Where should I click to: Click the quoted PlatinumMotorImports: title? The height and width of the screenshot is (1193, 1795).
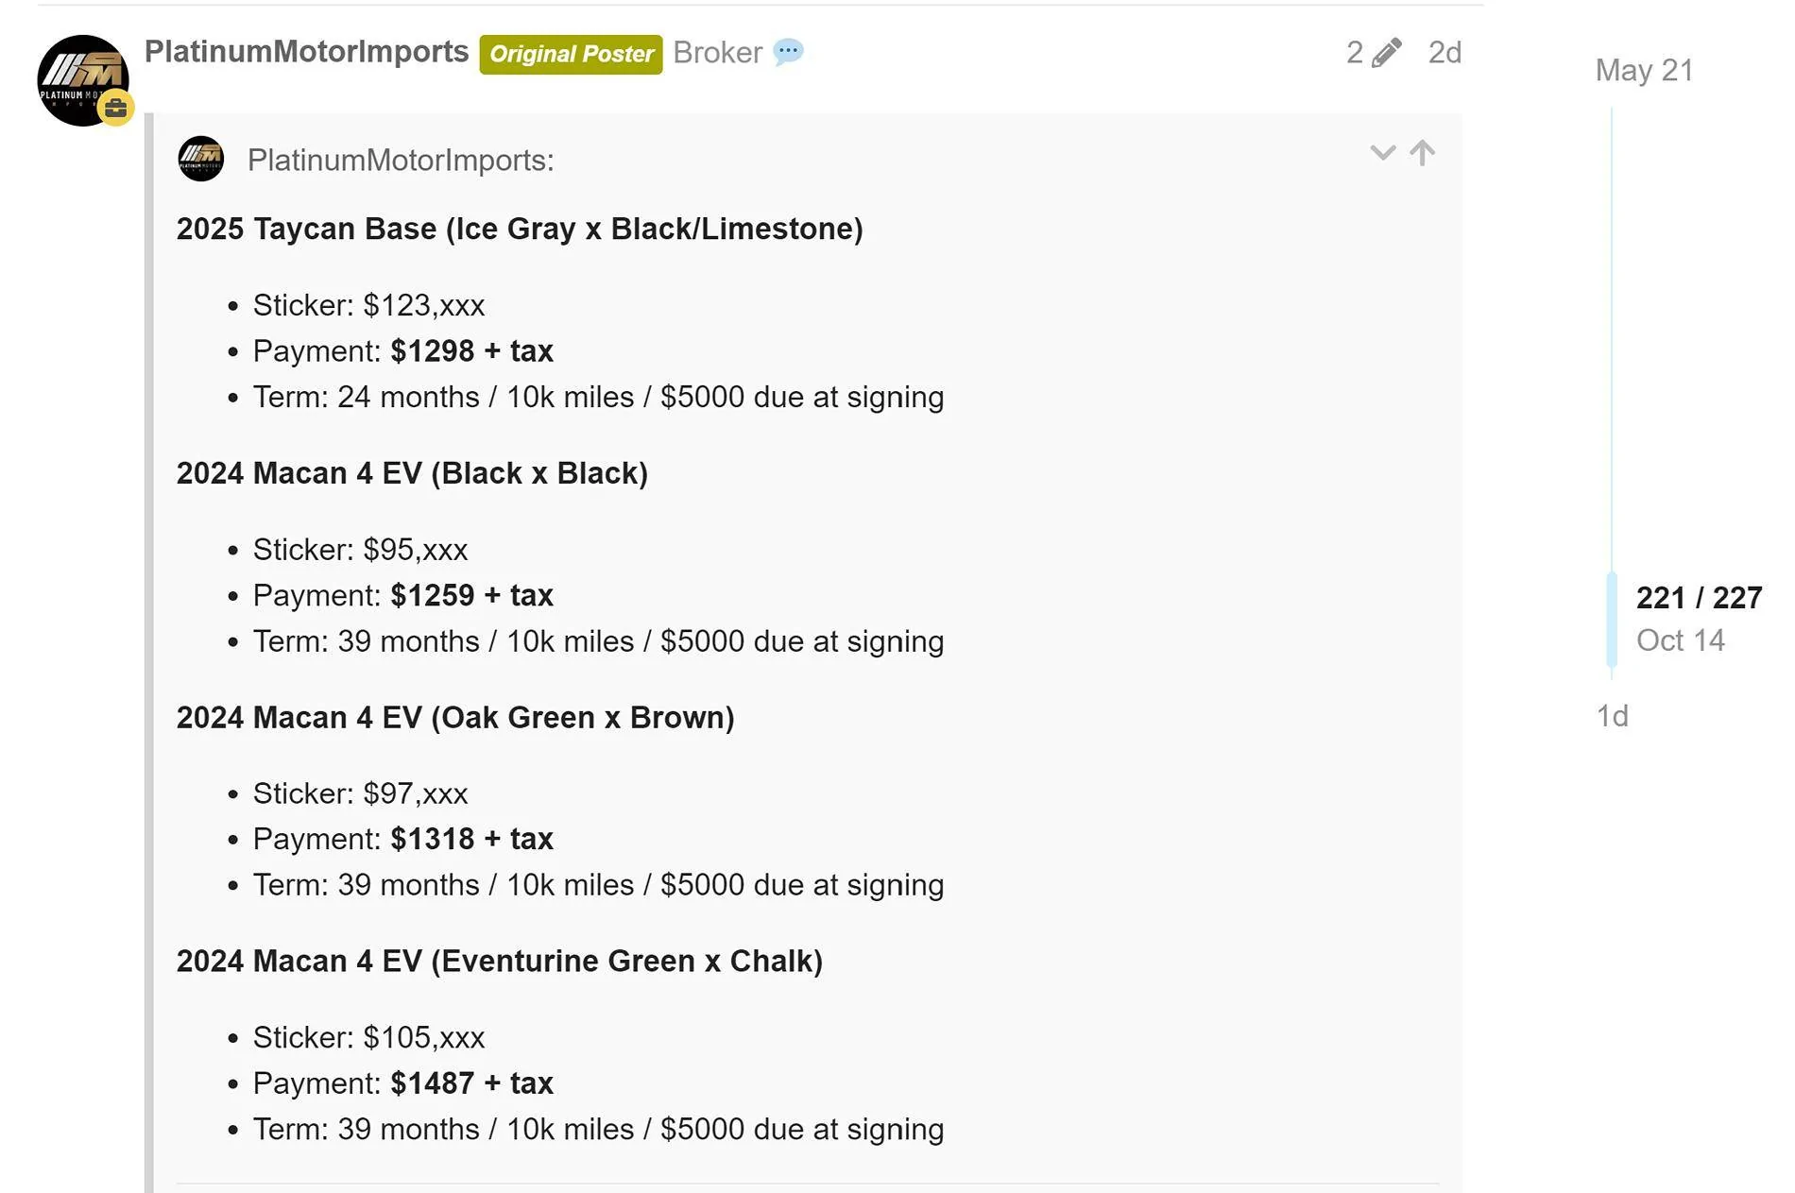point(401,161)
